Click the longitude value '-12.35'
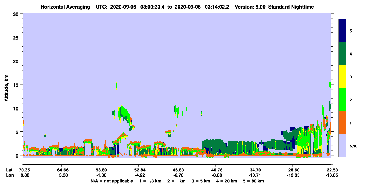Screen dimensions: 368x189 pos(293,175)
